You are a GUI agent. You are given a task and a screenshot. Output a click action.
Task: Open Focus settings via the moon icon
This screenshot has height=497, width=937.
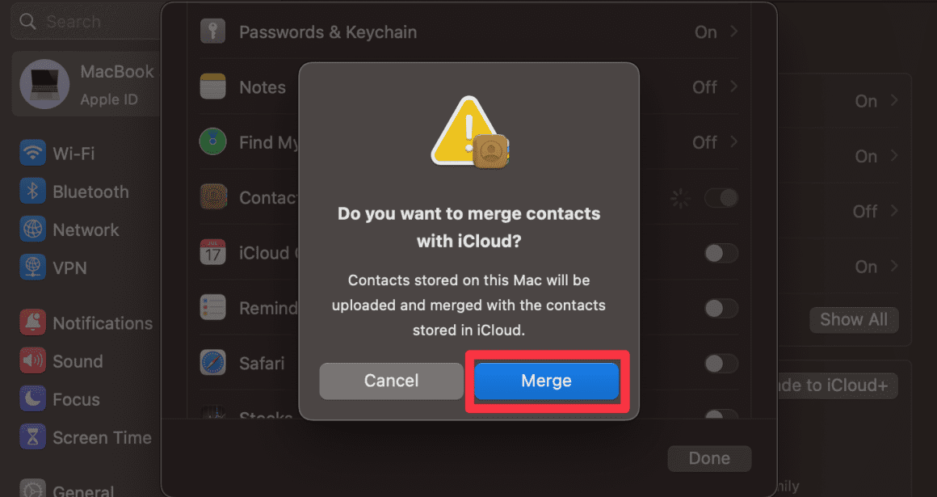point(31,399)
